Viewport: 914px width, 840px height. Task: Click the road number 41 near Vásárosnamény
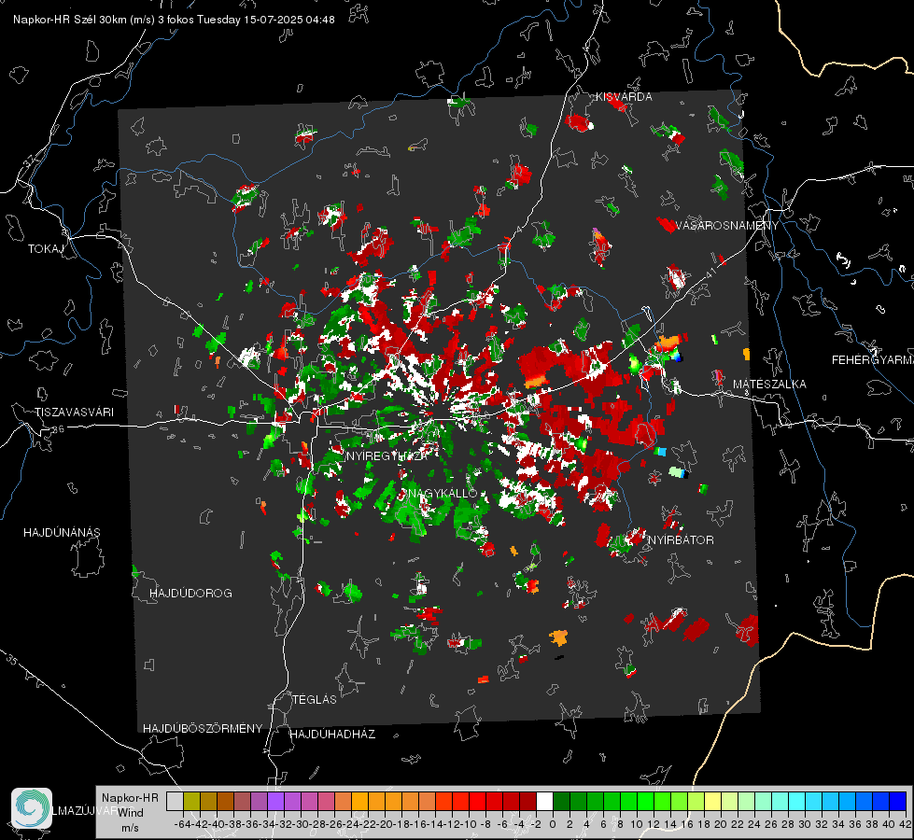710,273
